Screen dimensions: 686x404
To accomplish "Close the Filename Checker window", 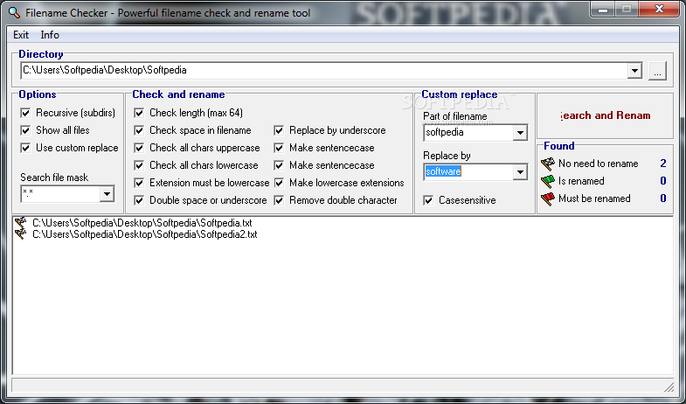I will click(659, 9).
